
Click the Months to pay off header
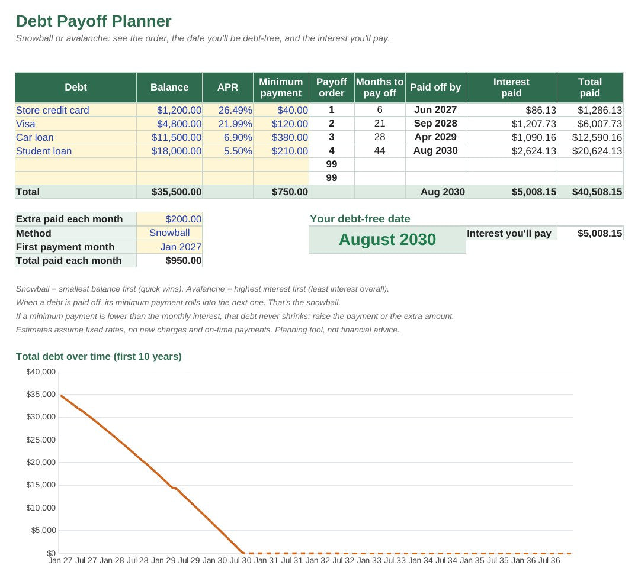pos(380,88)
